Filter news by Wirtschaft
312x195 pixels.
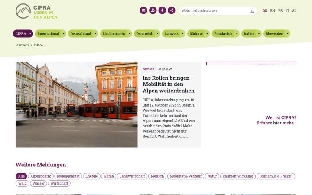[59, 183]
